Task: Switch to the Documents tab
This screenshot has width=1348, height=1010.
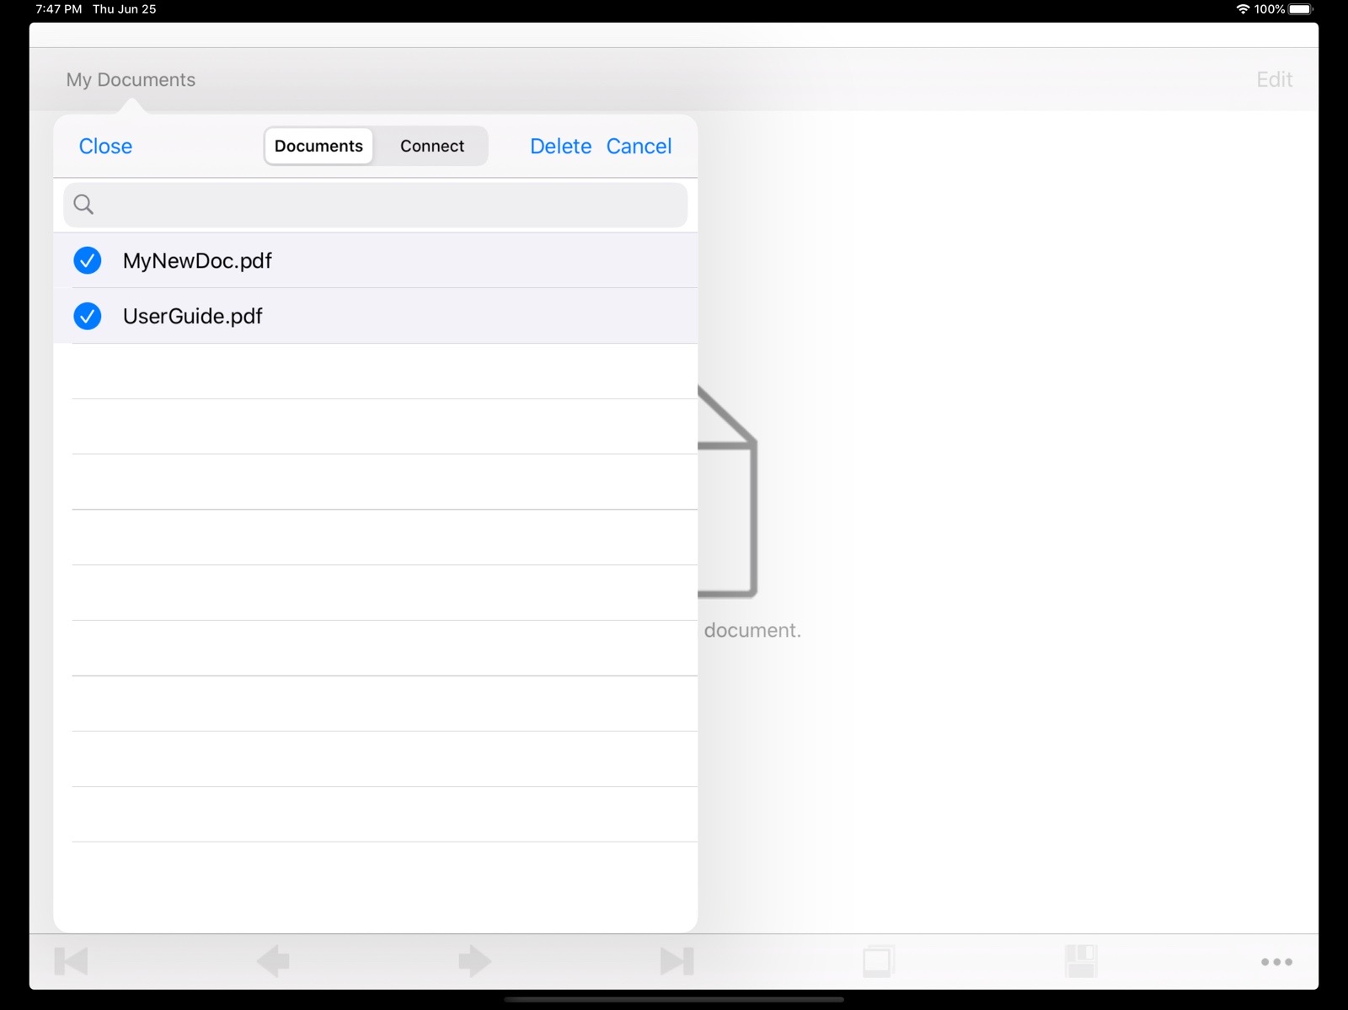Action: (318, 147)
